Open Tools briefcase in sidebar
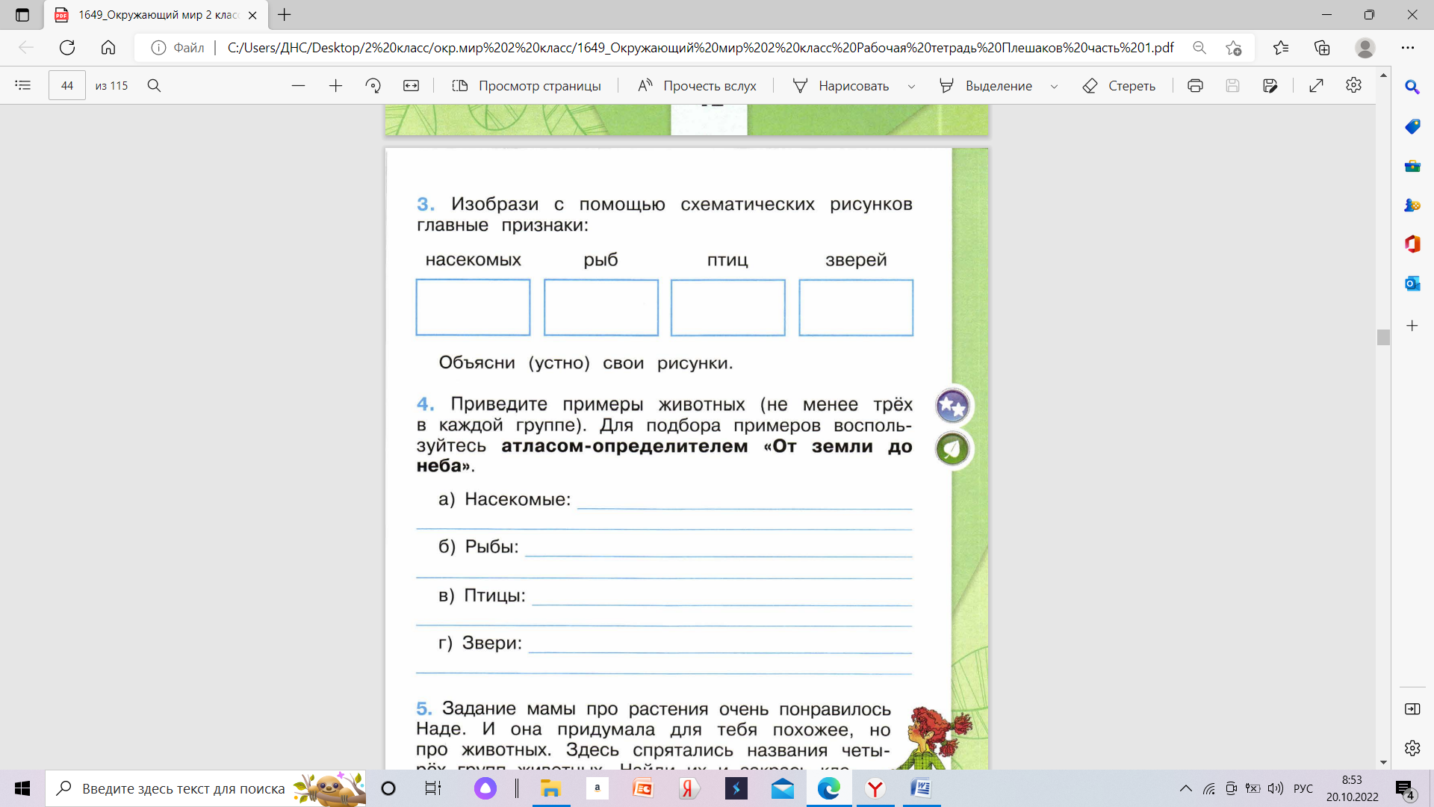This screenshot has height=807, width=1434. click(x=1412, y=166)
